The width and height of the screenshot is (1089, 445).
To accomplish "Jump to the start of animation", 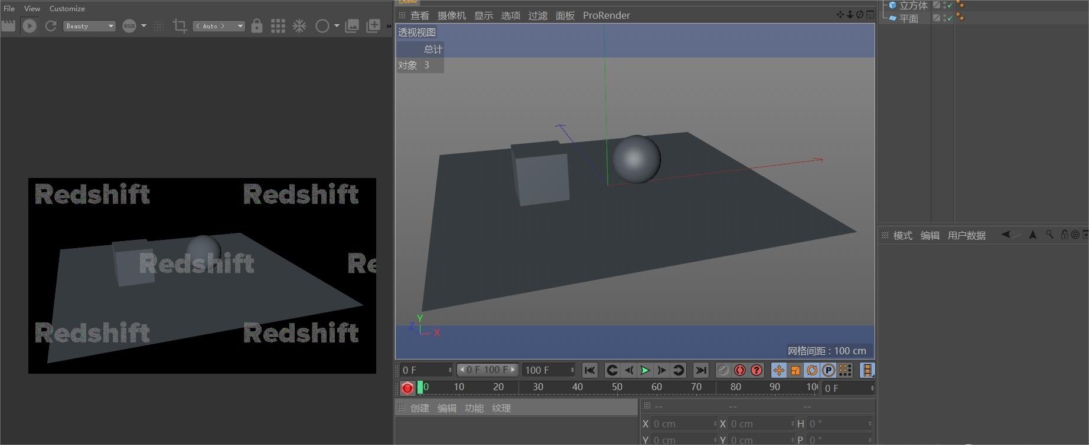I will [x=589, y=370].
